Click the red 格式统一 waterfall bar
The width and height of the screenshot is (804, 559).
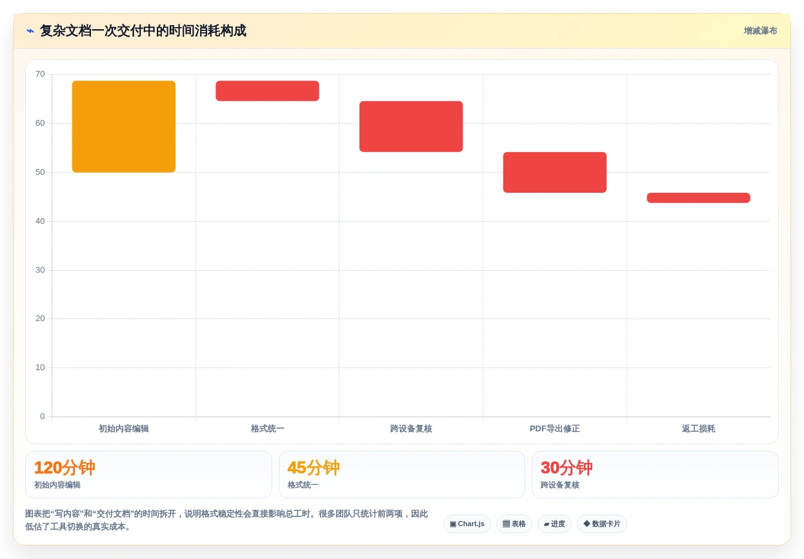[267, 91]
